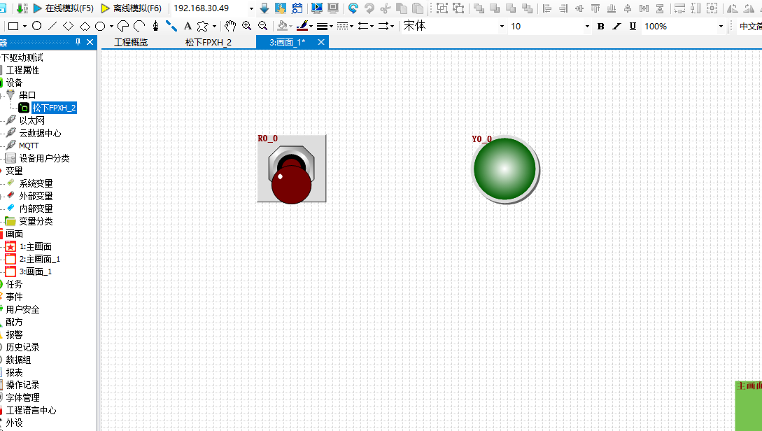Select the 串口 serial port node
Viewport: 762px width, 431px height.
pyautogui.click(x=27, y=95)
